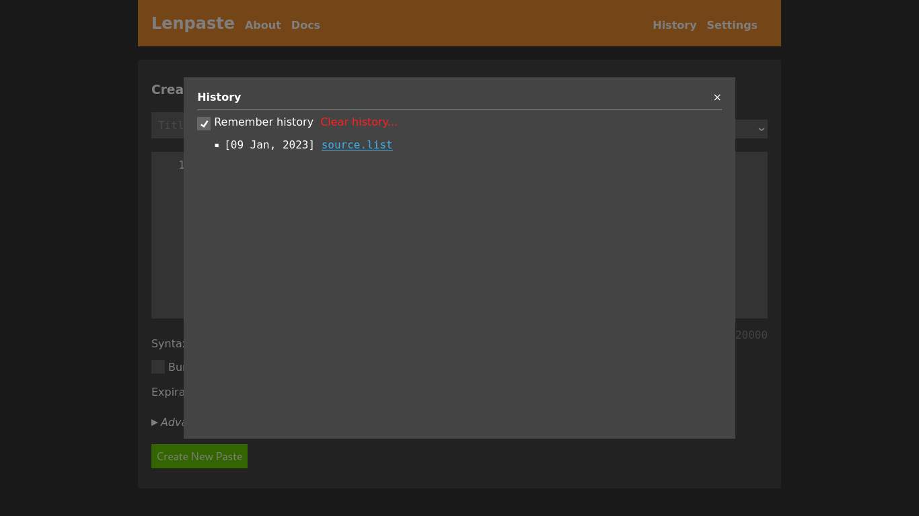Image resolution: width=919 pixels, height=516 pixels.
Task: Click the chevron on the top-right combo box
Action: tap(760, 129)
